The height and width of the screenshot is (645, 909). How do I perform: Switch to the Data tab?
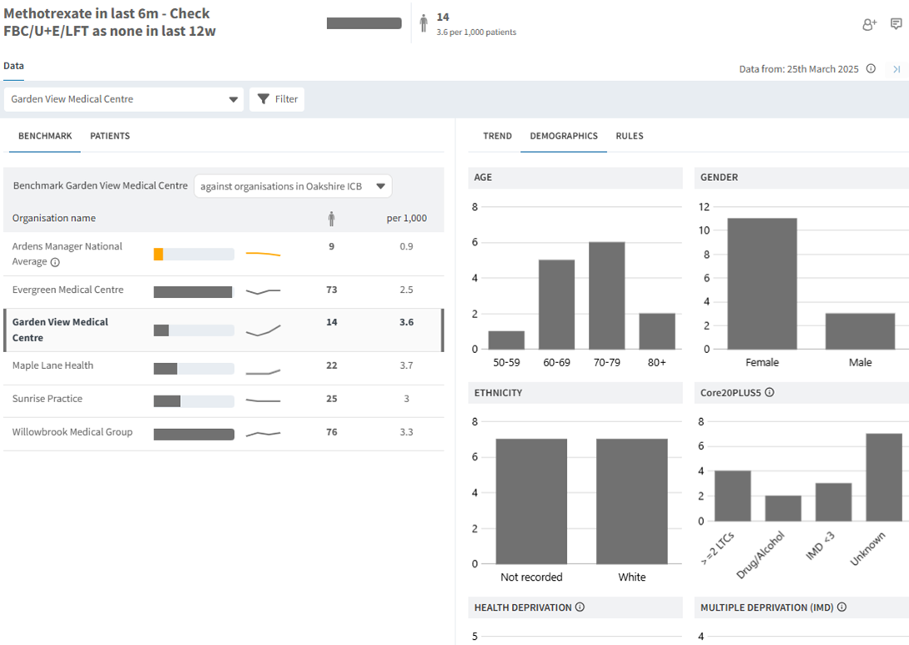point(13,66)
